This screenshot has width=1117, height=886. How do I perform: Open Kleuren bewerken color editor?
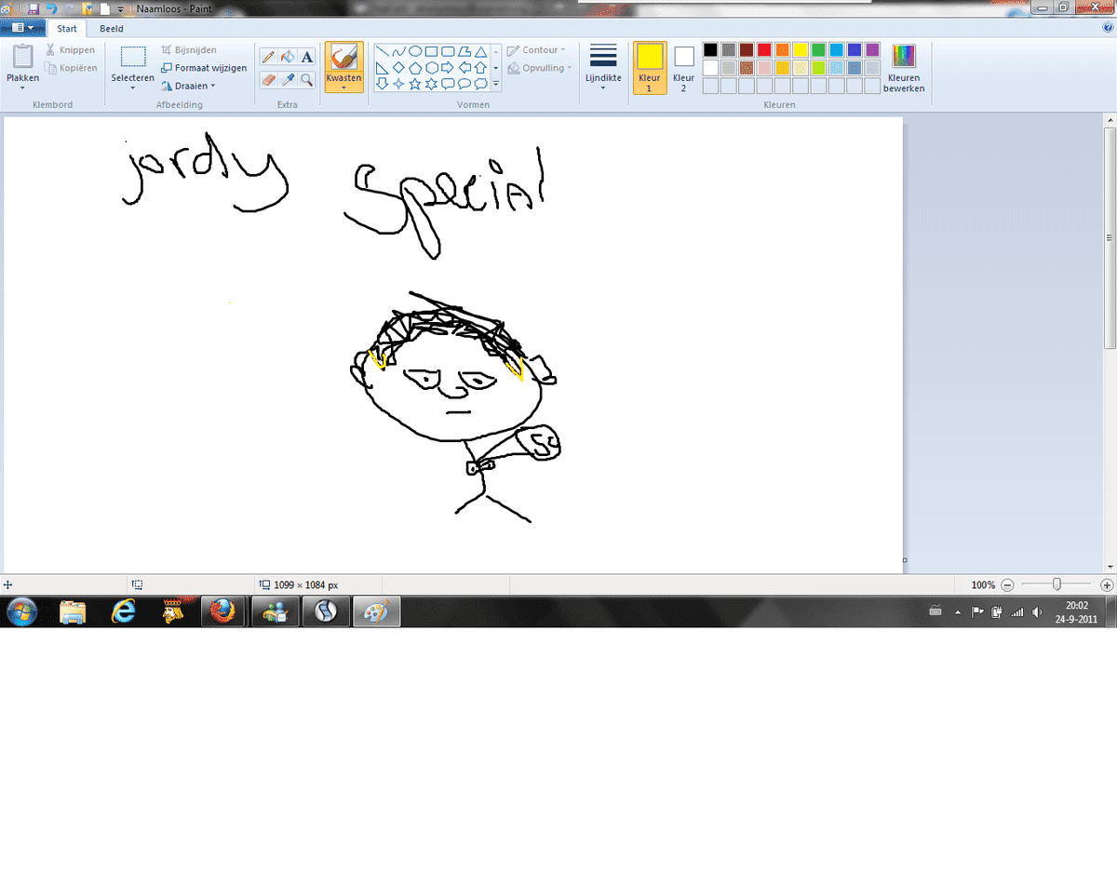pyautogui.click(x=903, y=68)
